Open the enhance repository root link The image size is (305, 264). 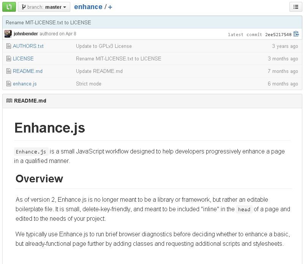[x=88, y=7]
